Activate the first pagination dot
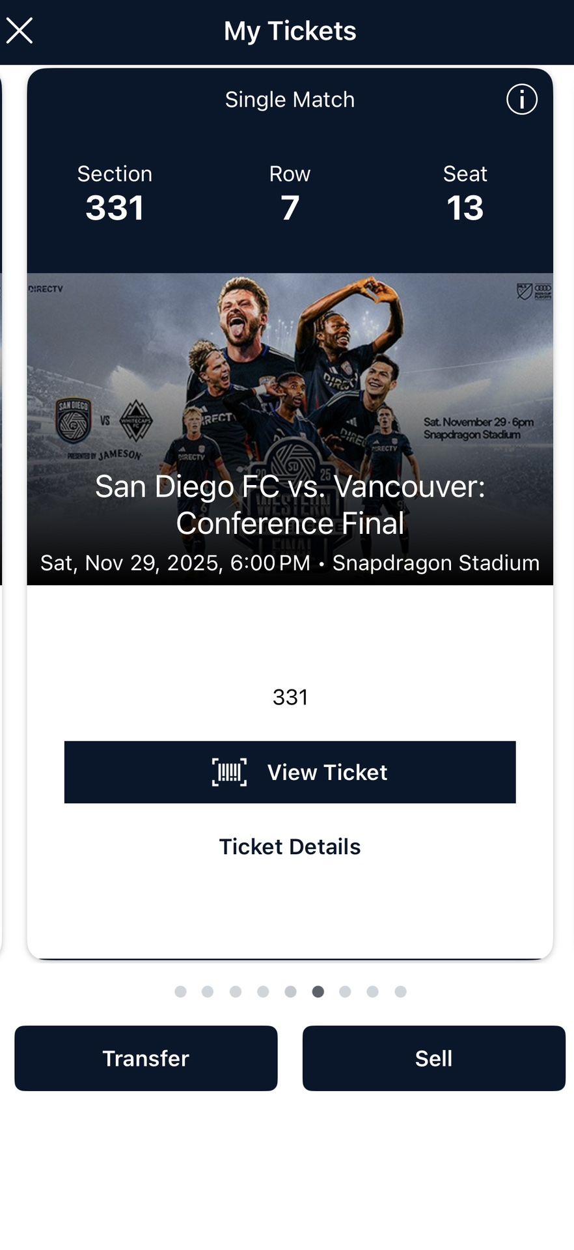Image resolution: width=574 pixels, height=1250 pixels. (x=180, y=992)
